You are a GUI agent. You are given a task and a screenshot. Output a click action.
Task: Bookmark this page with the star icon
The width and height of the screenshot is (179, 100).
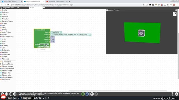[143, 5]
